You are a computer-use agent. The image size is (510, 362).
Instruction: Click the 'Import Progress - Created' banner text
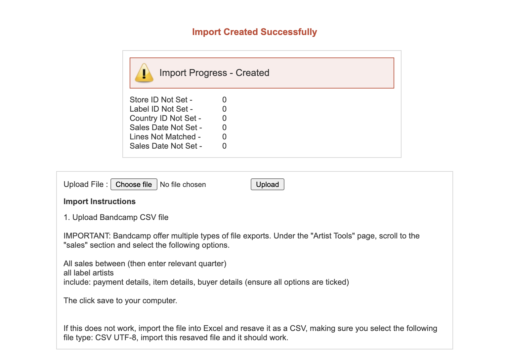214,73
